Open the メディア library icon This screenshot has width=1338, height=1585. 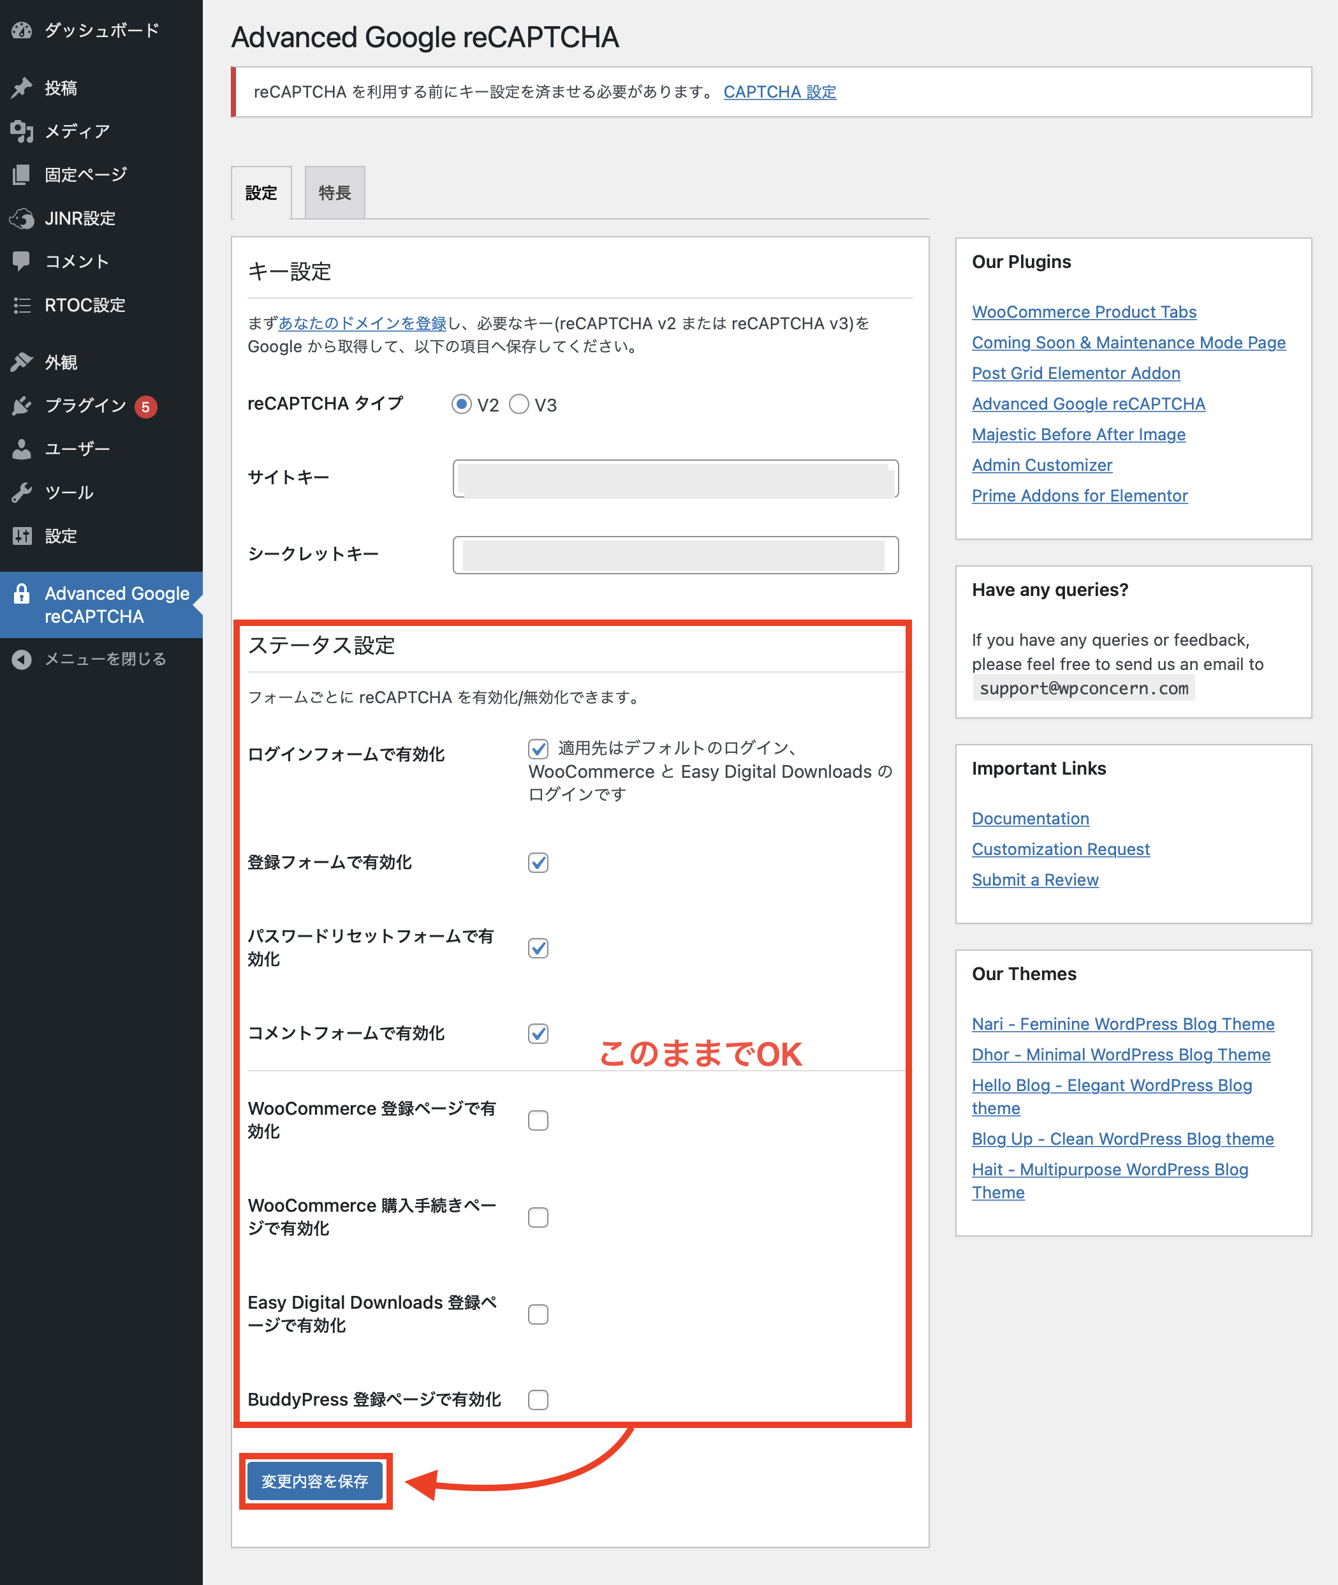pyautogui.click(x=22, y=131)
